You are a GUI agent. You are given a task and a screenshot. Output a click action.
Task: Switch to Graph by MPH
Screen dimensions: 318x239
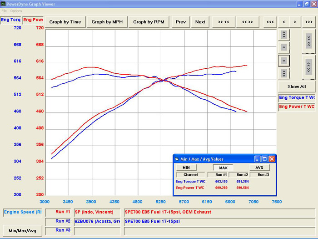tap(107, 22)
